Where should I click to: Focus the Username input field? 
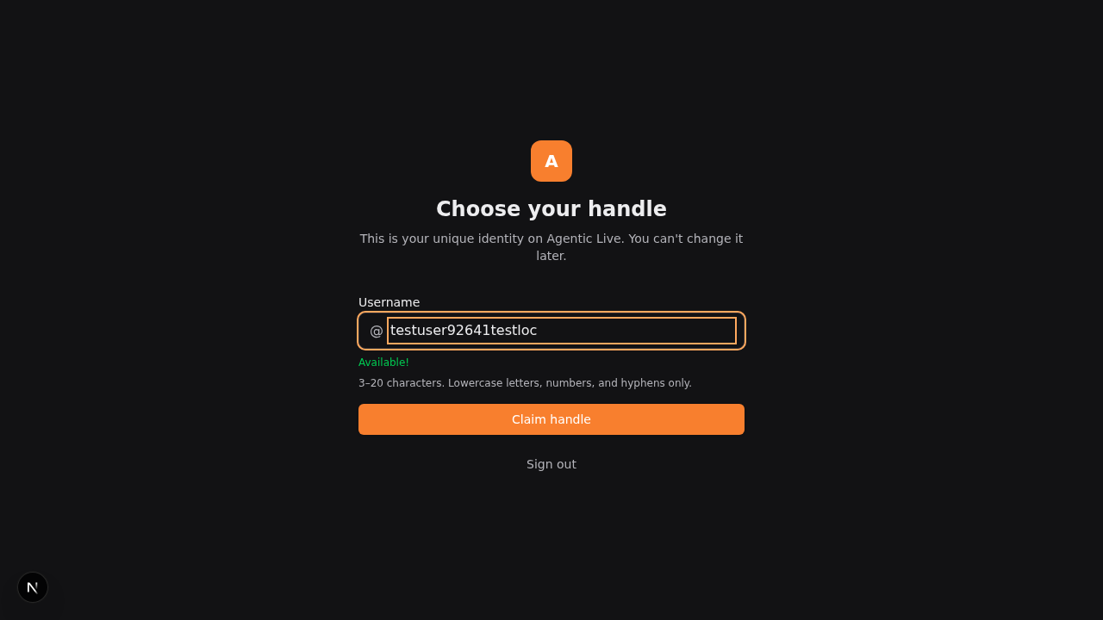tap(562, 331)
